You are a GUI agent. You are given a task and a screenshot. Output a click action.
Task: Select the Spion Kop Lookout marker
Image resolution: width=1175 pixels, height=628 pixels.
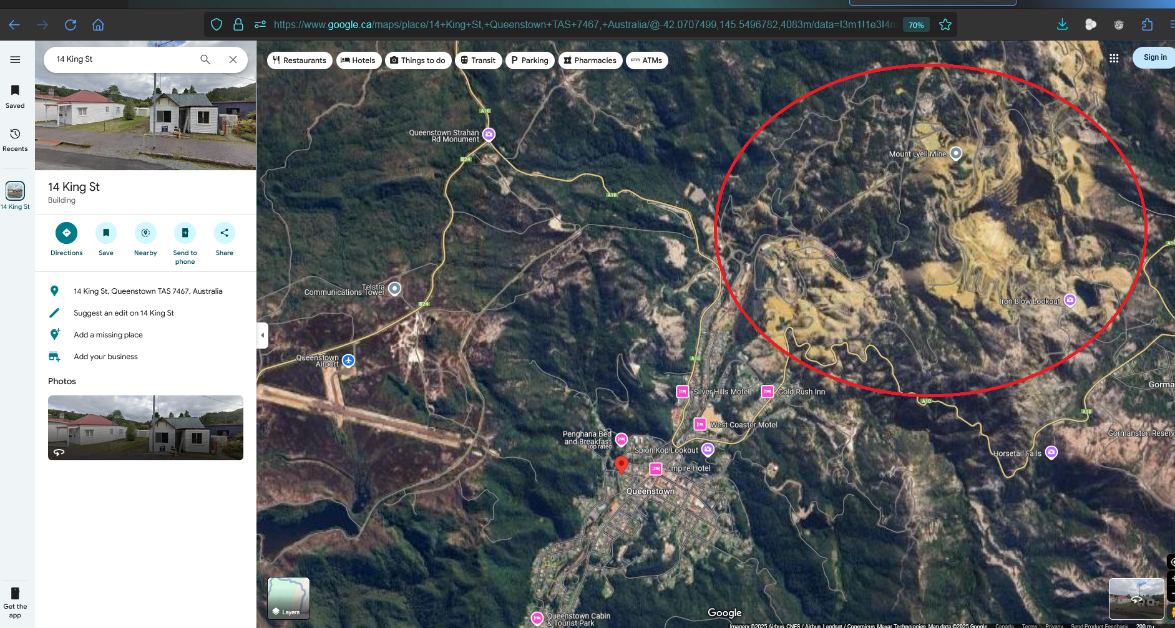[708, 449]
